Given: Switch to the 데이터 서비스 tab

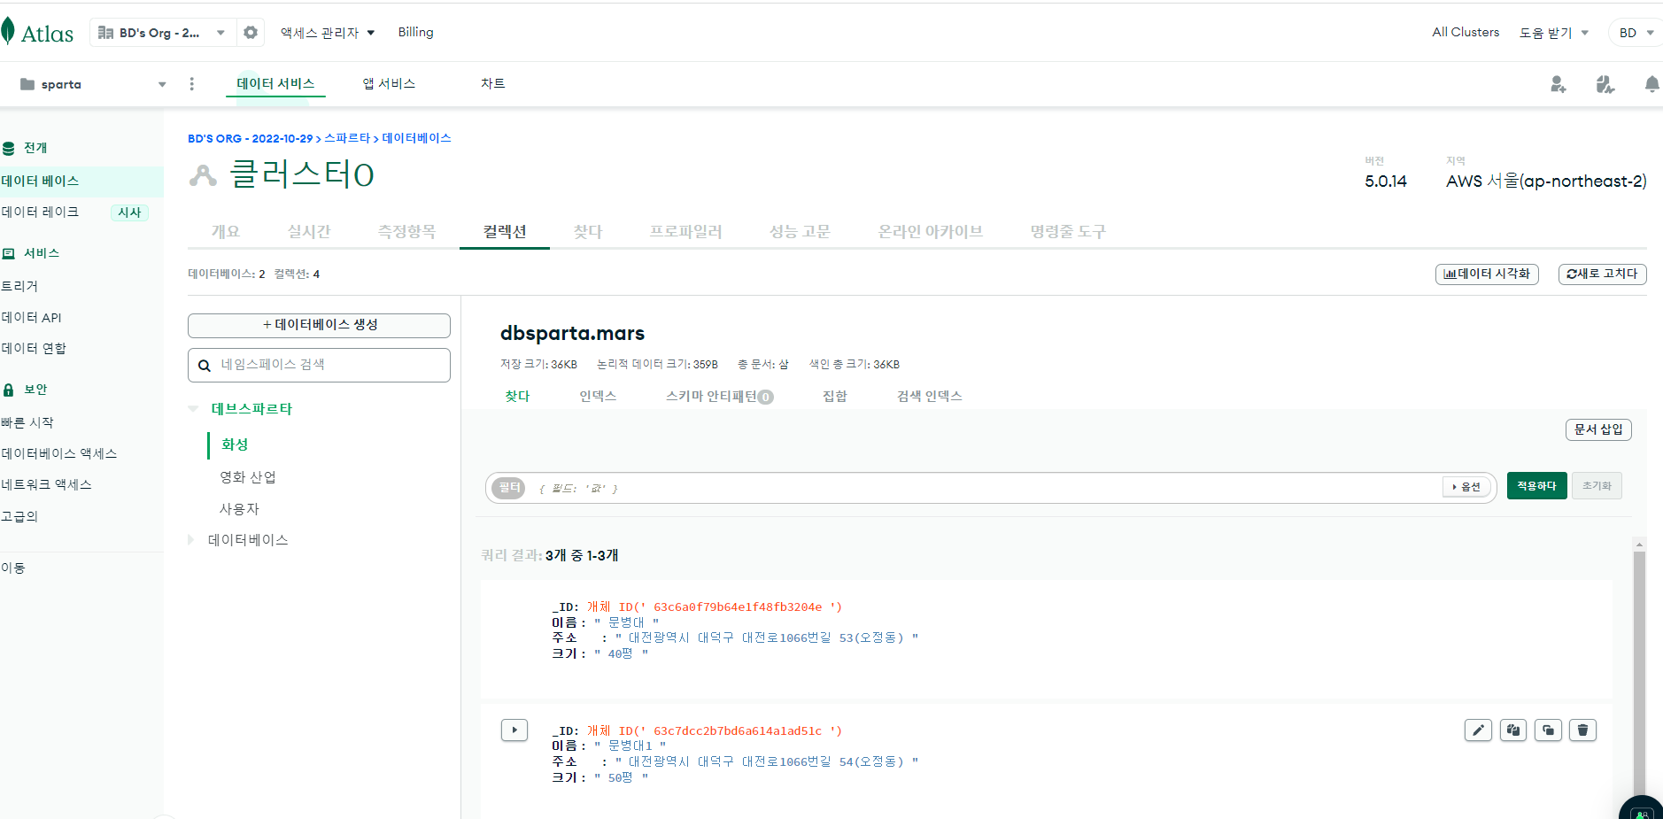Looking at the screenshot, I should tap(275, 83).
